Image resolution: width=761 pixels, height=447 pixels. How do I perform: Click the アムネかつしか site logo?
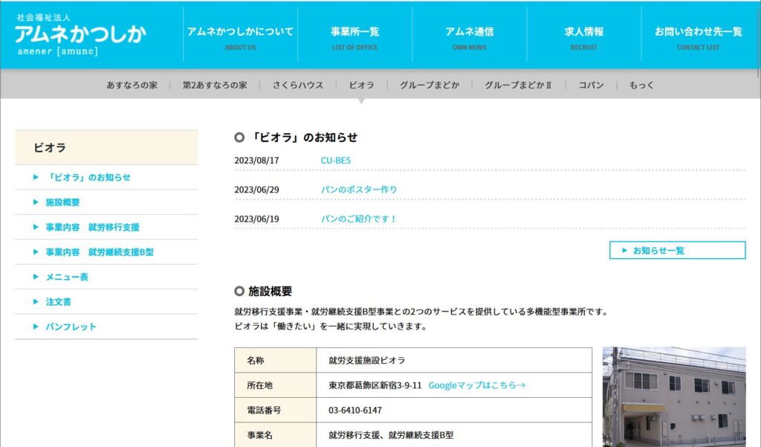pos(80,35)
